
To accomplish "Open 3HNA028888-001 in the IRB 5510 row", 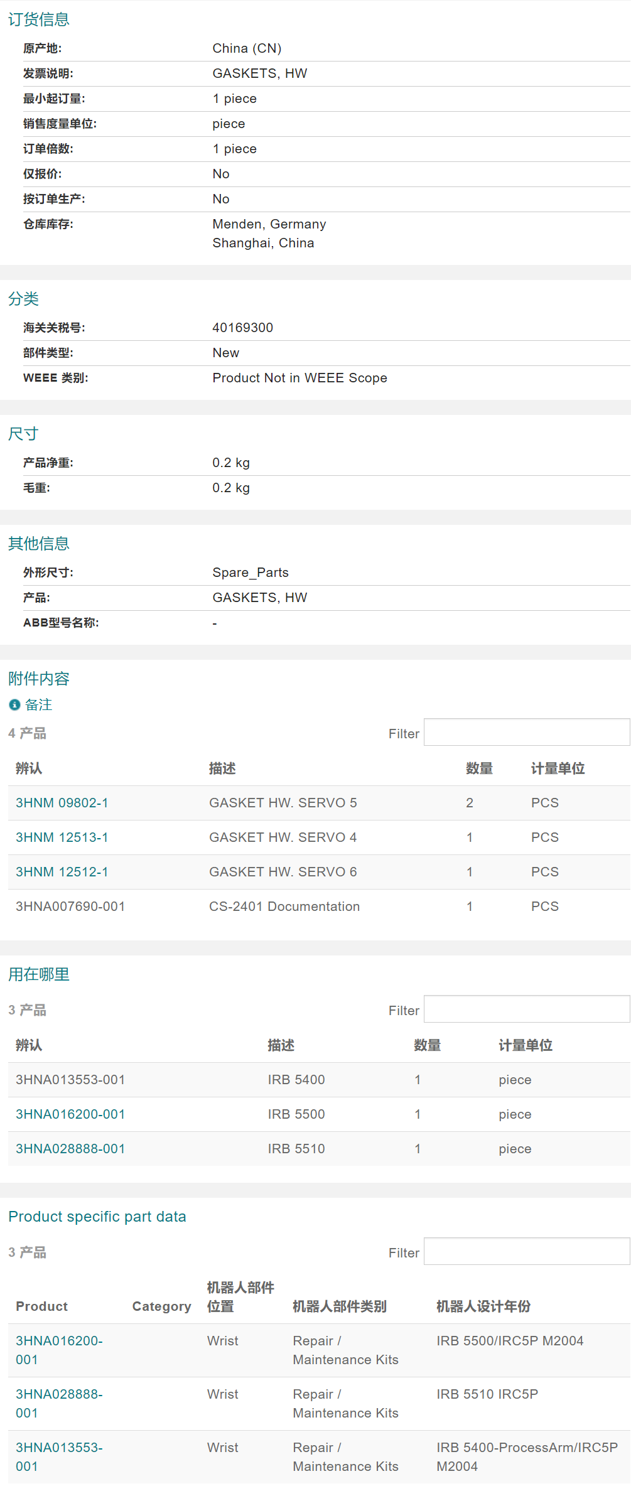I will click(70, 1149).
